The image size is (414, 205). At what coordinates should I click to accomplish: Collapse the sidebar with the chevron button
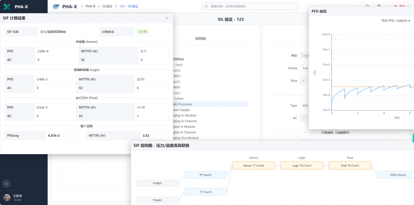tap(6, 184)
